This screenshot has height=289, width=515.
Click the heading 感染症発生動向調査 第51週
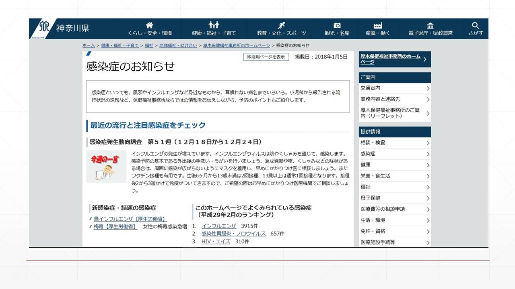176,142
